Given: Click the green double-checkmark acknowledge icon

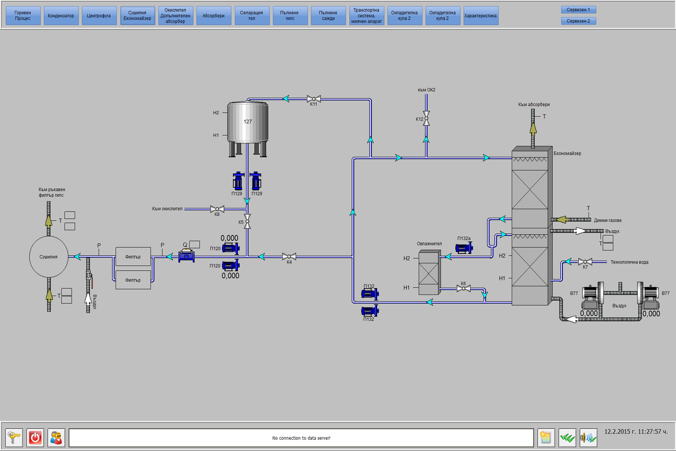Looking at the screenshot, I should click(567, 437).
